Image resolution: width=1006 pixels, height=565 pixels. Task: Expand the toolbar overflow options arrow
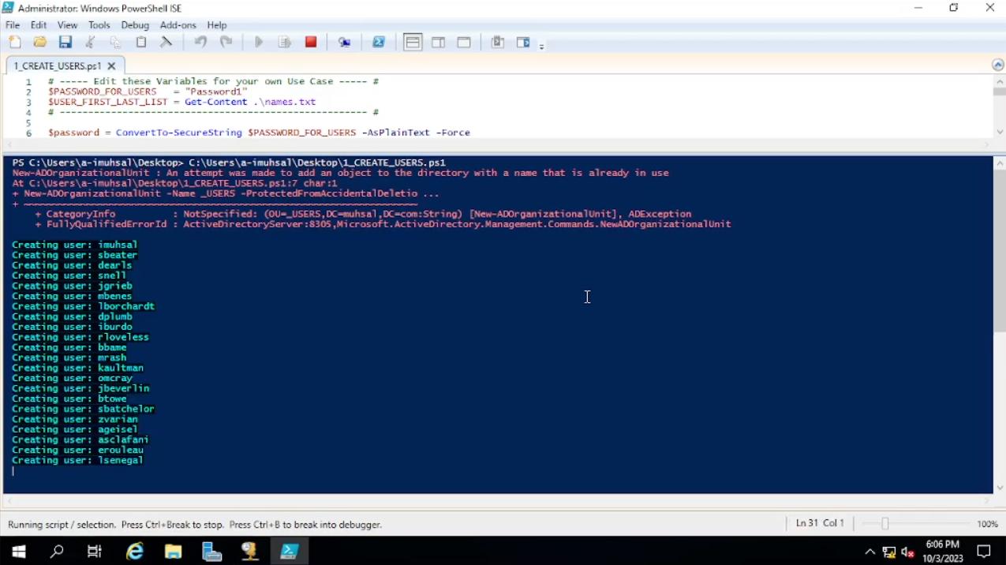(541, 47)
